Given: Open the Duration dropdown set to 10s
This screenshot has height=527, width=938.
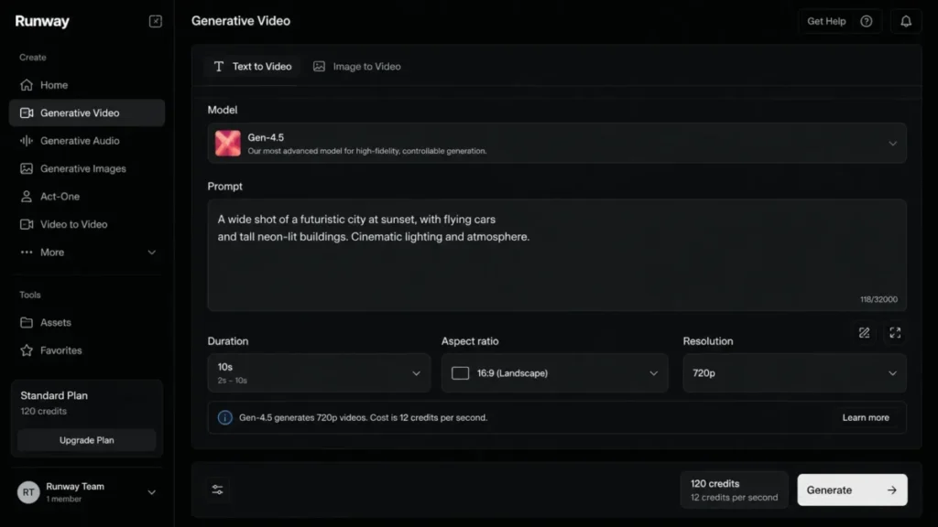Looking at the screenshot, I should (319, 373).
